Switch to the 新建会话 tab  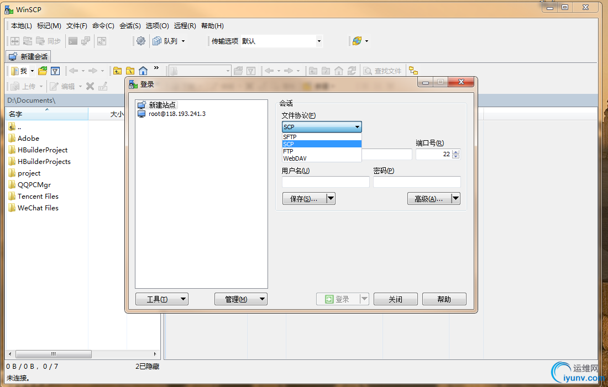coord(28,56)
